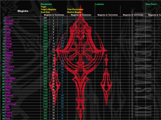The image size is (161, 120).
Task: Select the East End label
Action: (45, 12)
